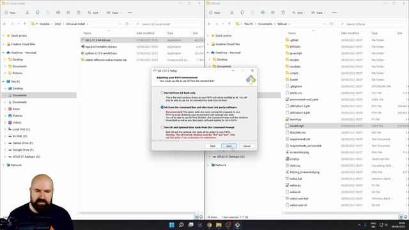Open Google Chrome from the taskbar
This screenshot has height=230, width=409.
209,225
